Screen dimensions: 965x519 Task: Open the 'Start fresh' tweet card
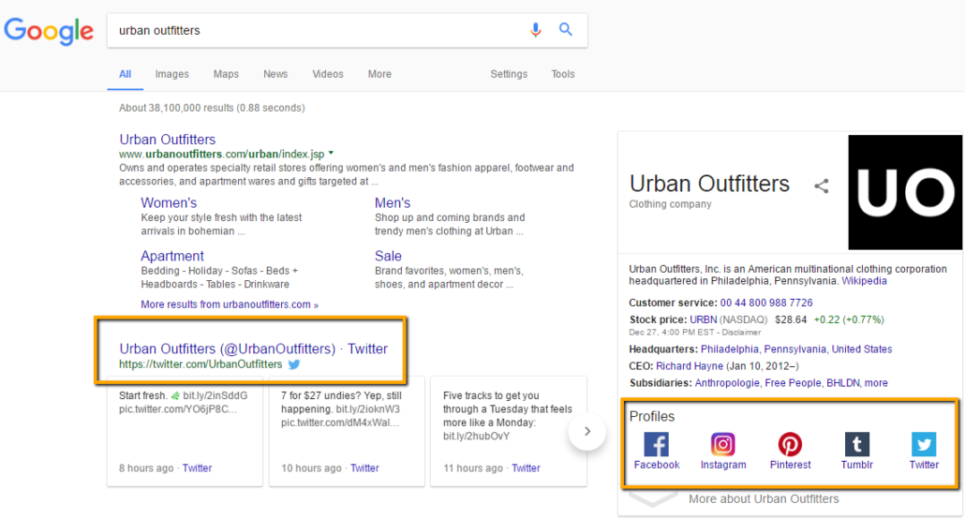[185, 431]
